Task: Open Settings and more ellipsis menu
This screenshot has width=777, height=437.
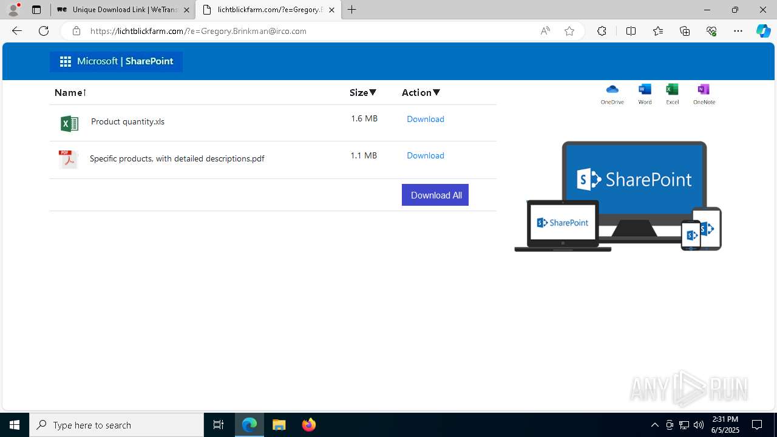Action: click(738, 31)
